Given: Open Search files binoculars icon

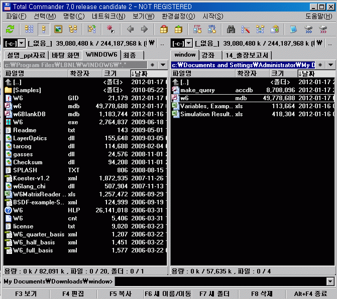Looking at the screenshot, I should click(232, 29).
